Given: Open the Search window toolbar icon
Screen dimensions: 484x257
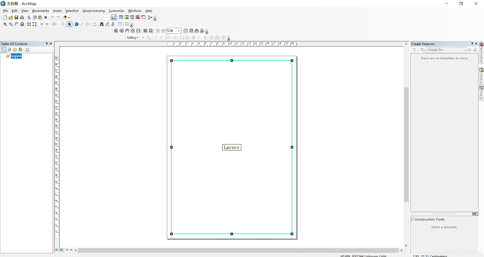Looking at the screenshot, I should (x=132, y=17).
